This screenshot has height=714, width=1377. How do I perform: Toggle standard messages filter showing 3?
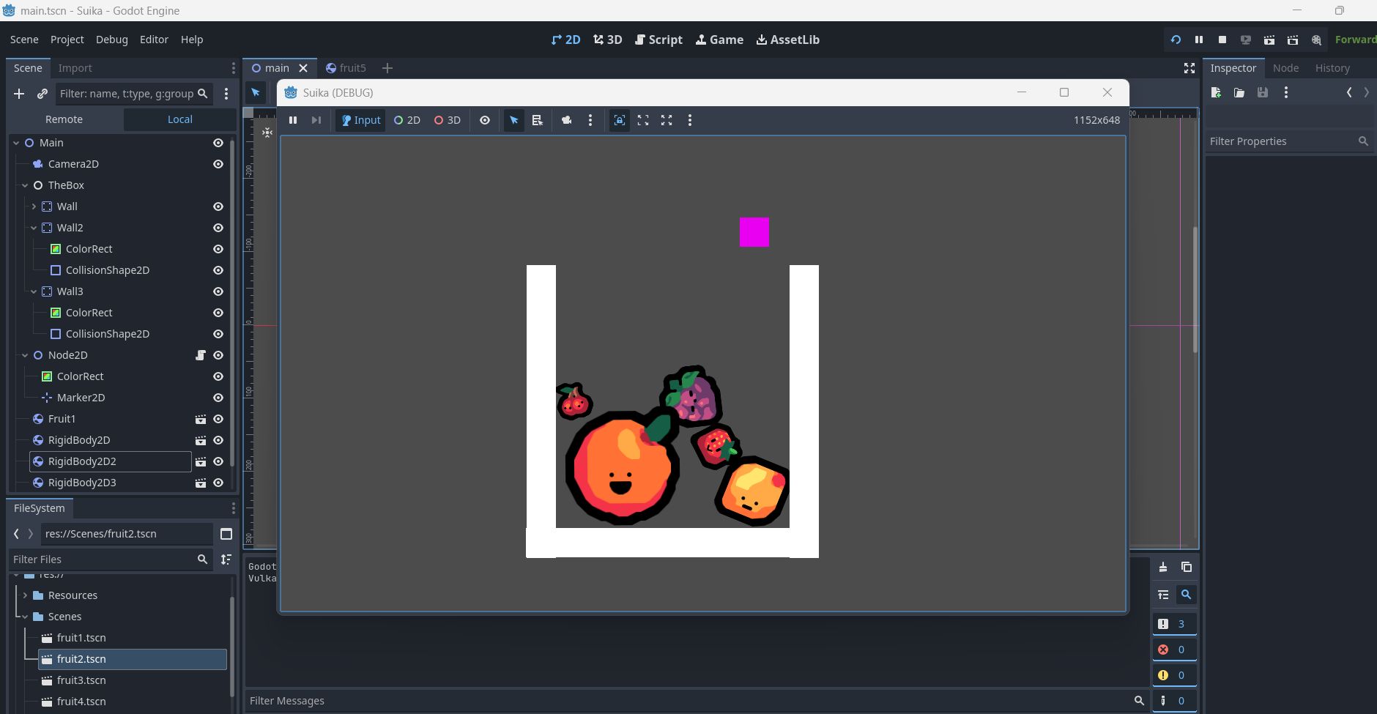click(1174, 624)
